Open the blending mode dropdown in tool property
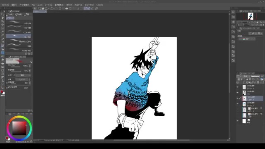This screenshot has height=149, width=265. (x=23, y=75)
